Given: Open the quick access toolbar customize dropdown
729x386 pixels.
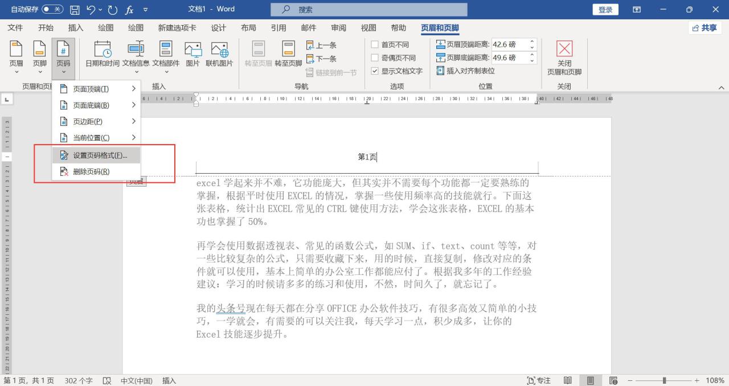Looking at the screenshot, I should tap(146, 10).
